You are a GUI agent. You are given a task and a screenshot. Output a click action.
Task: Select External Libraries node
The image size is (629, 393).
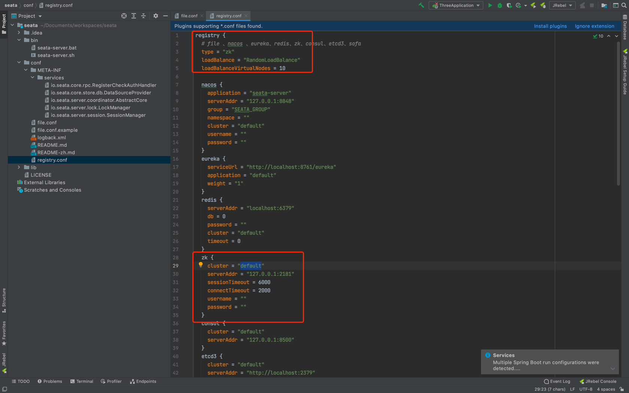click(44, 182)
